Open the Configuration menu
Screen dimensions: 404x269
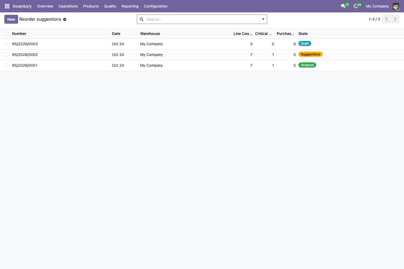(155, 6)
